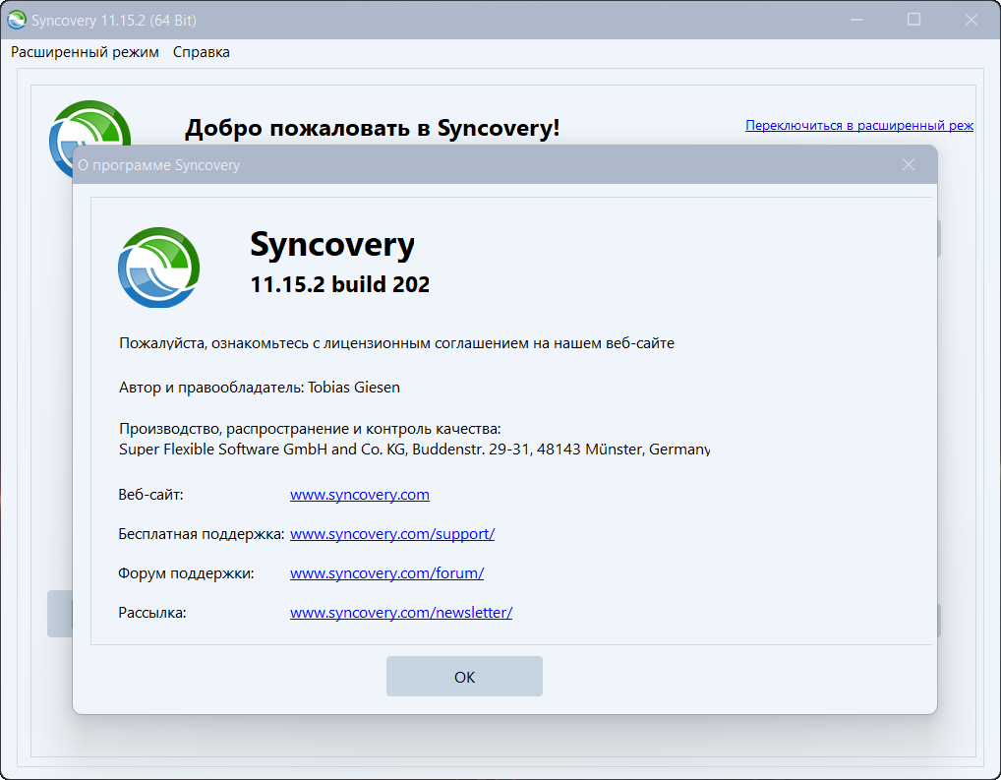This screenshot has height=780, width=1001.
Task: Maximize the Syncovery main window
Action: [913, 20]
